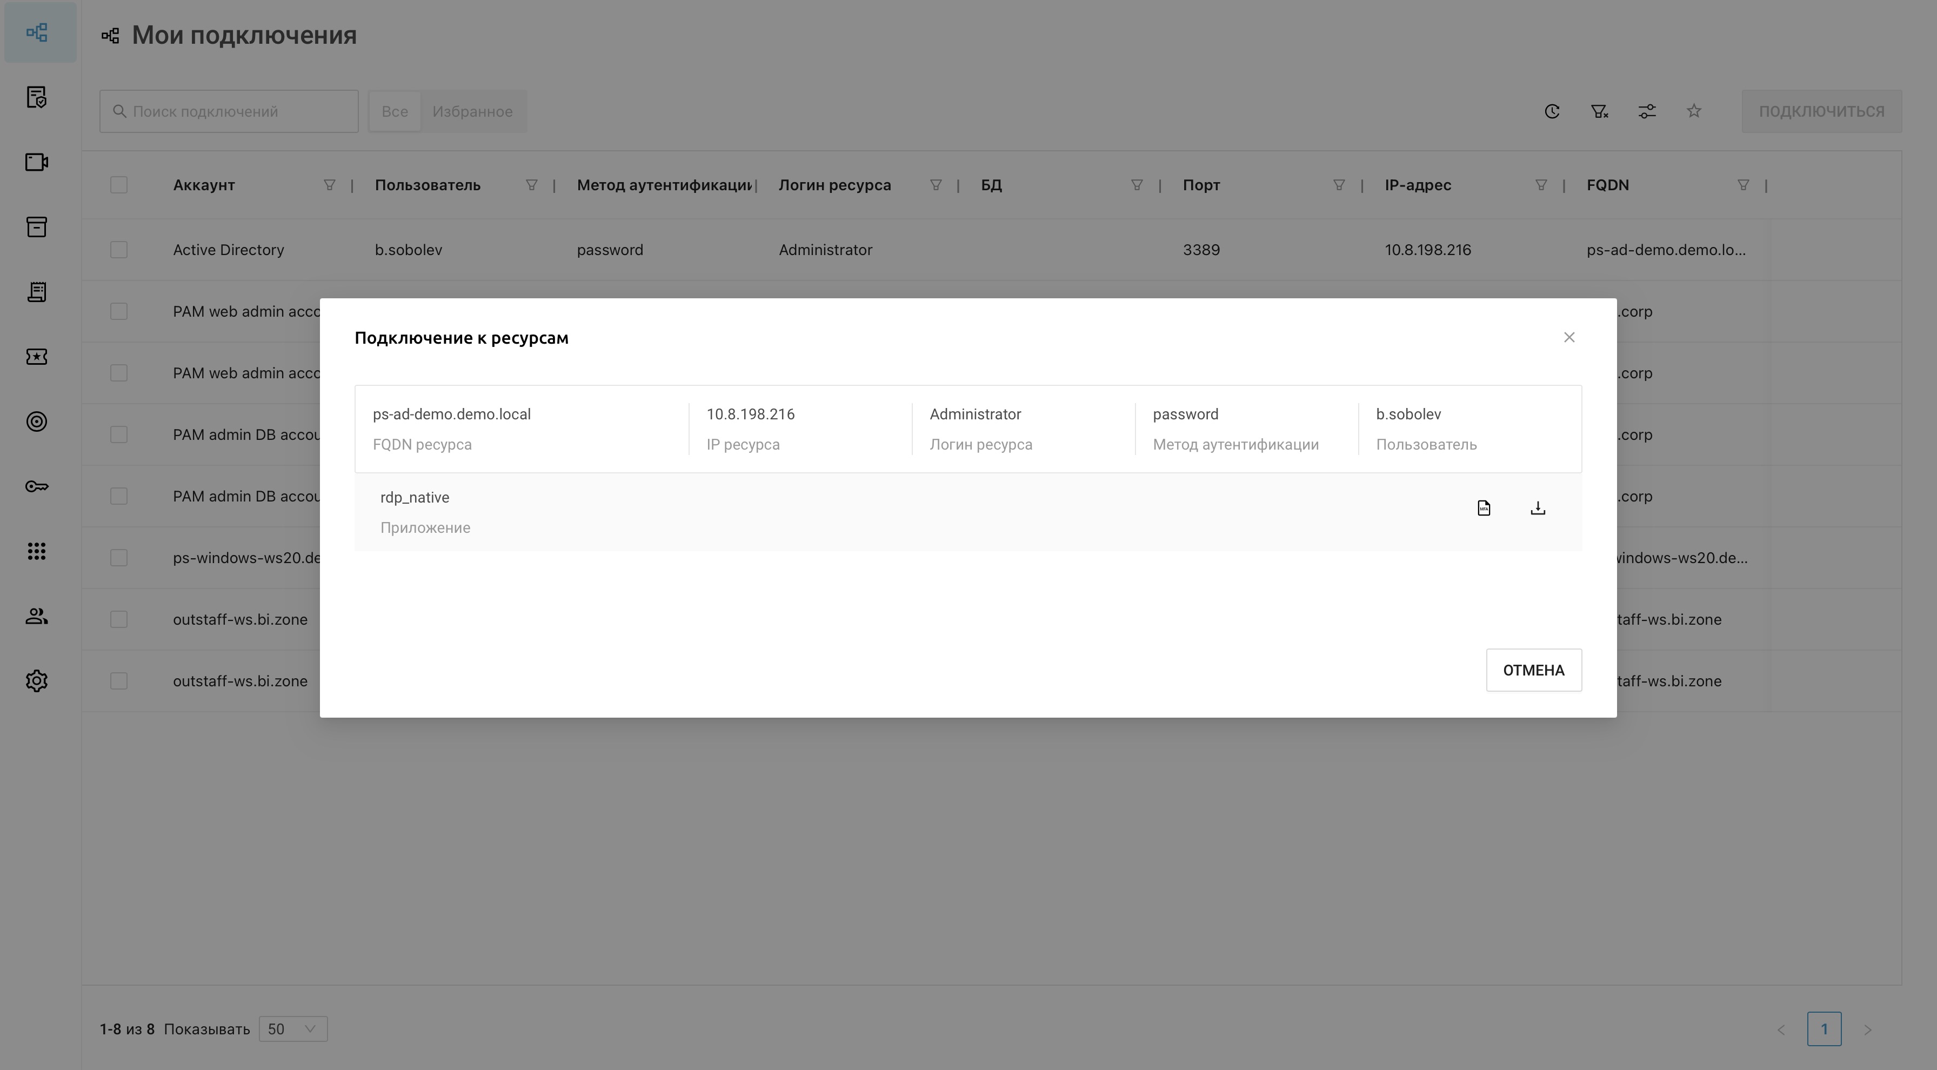Click the key icon in left sidebar
The width and height of the screenshot is (1937, 1070).
point(37,486)
